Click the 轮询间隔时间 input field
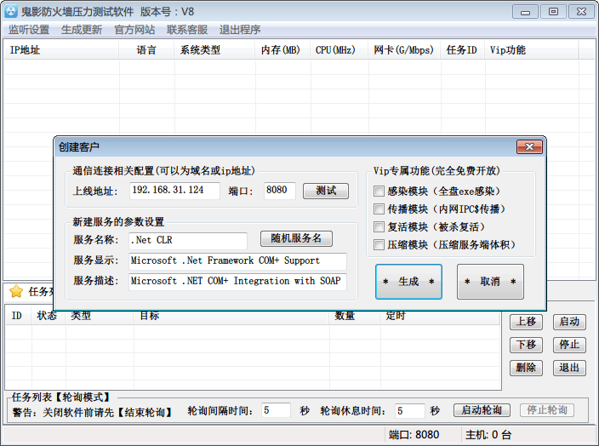This screenshot has width=599, height=446. coord(276,411)
